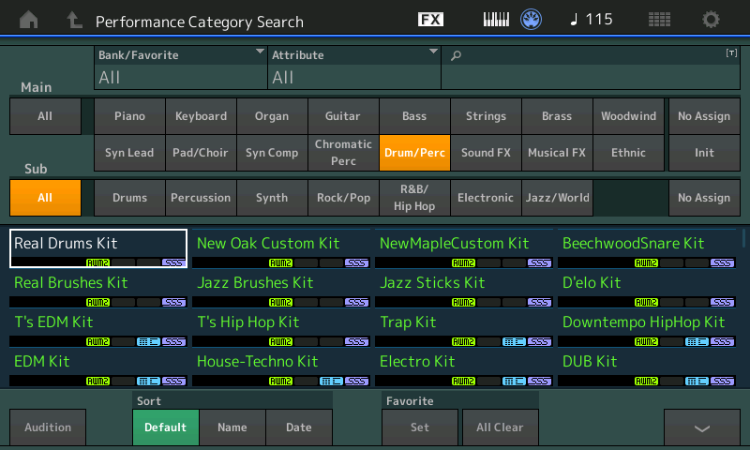Open the Bank/Favorite dropdown

[x=180, y=67]
